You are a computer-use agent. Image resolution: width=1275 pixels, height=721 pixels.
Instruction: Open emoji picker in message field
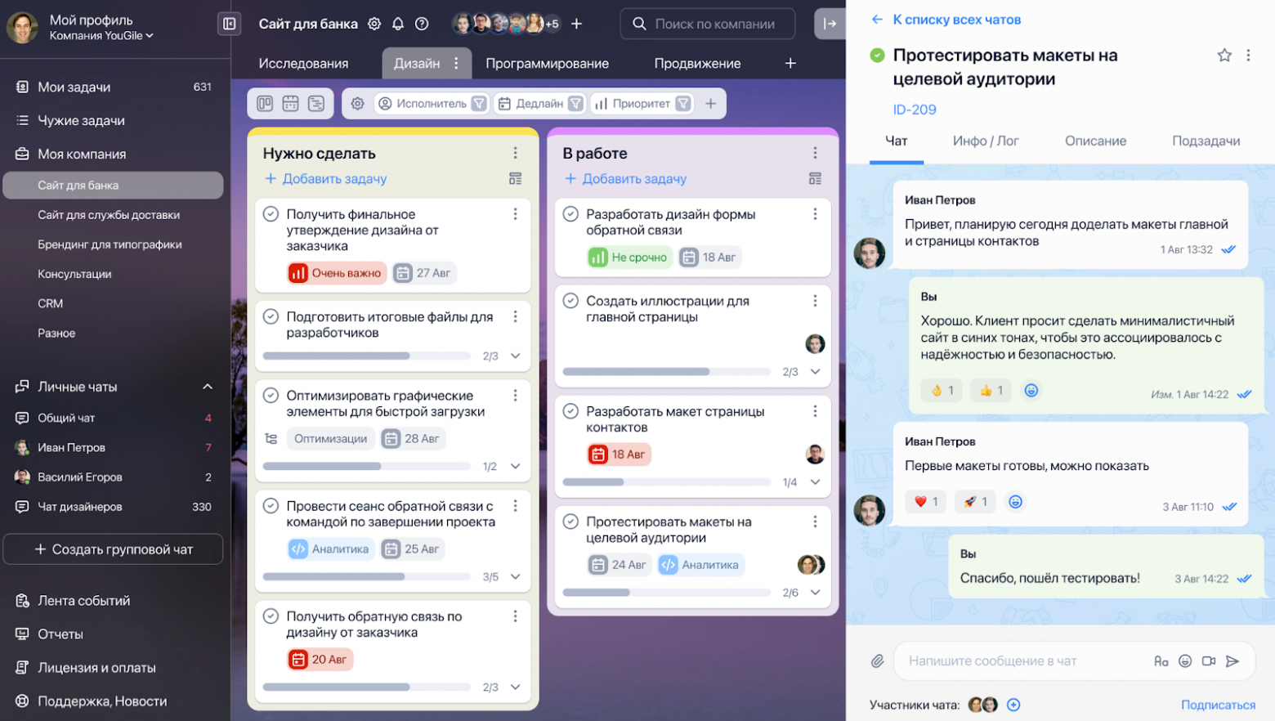coord(1185,661)
